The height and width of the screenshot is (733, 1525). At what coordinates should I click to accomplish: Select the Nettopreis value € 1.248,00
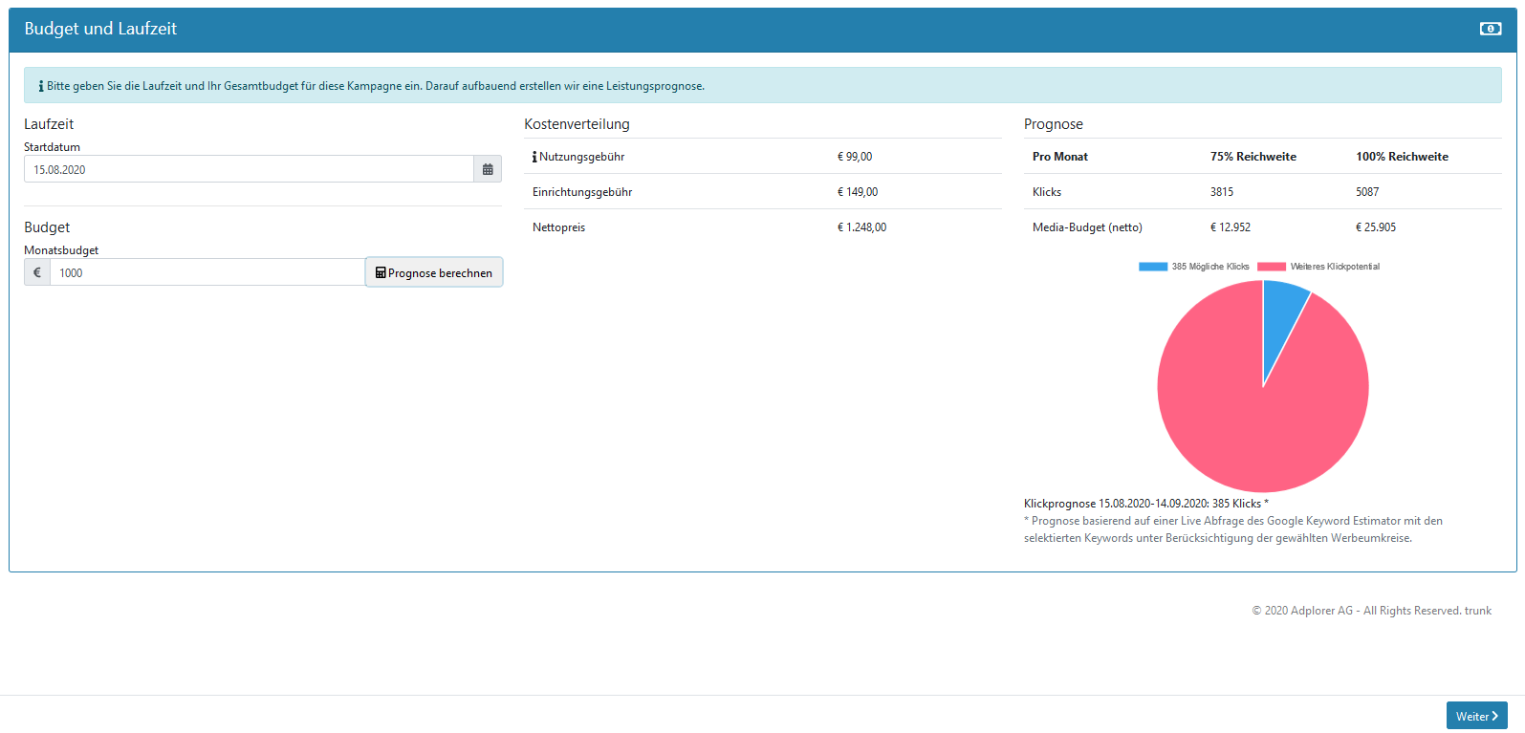click(862, 227)
